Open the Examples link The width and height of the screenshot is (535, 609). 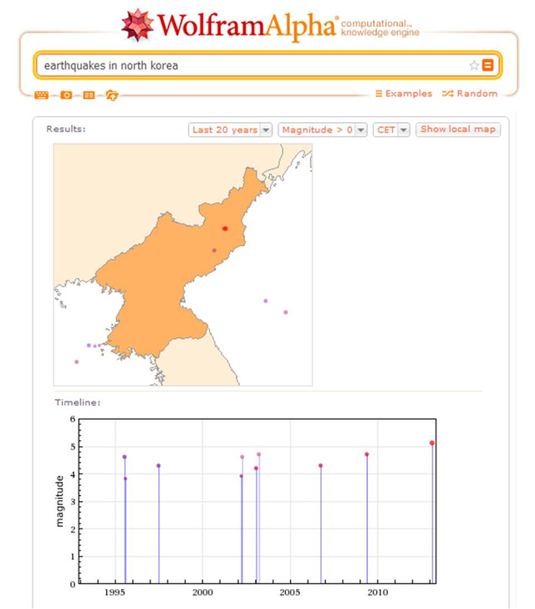pos(404,94)
